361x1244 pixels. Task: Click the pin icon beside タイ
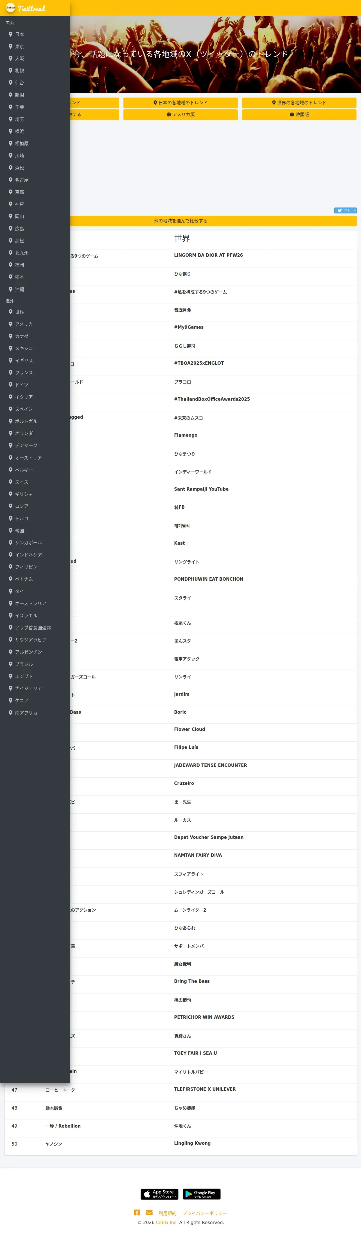(11, 591)
